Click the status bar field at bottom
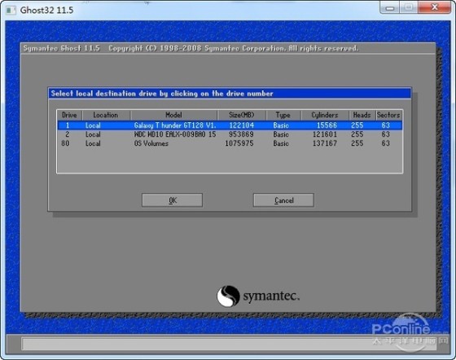The image size is (456, 360). pos(229,344)
